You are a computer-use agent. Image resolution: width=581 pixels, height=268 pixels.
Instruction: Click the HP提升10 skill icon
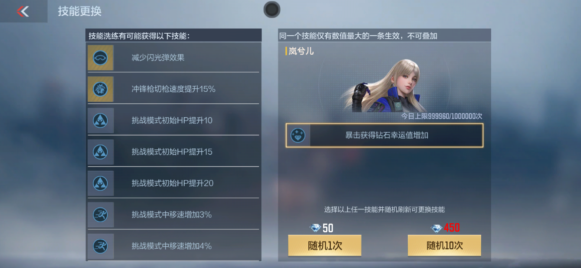[100, 120]
